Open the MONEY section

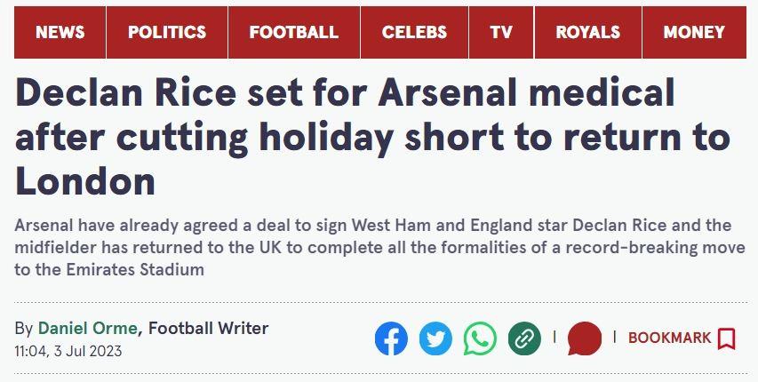pos(694,33)
